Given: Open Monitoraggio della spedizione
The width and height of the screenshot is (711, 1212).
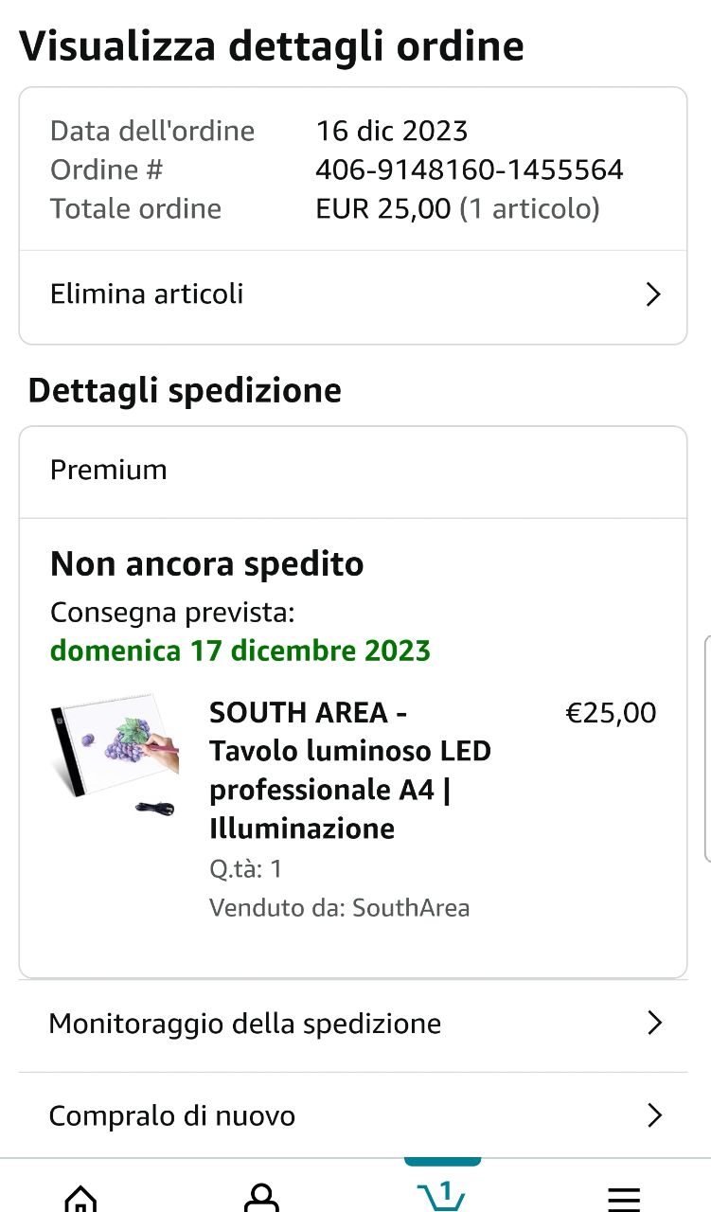Looking at the screenshot, I should [244, 1024].
